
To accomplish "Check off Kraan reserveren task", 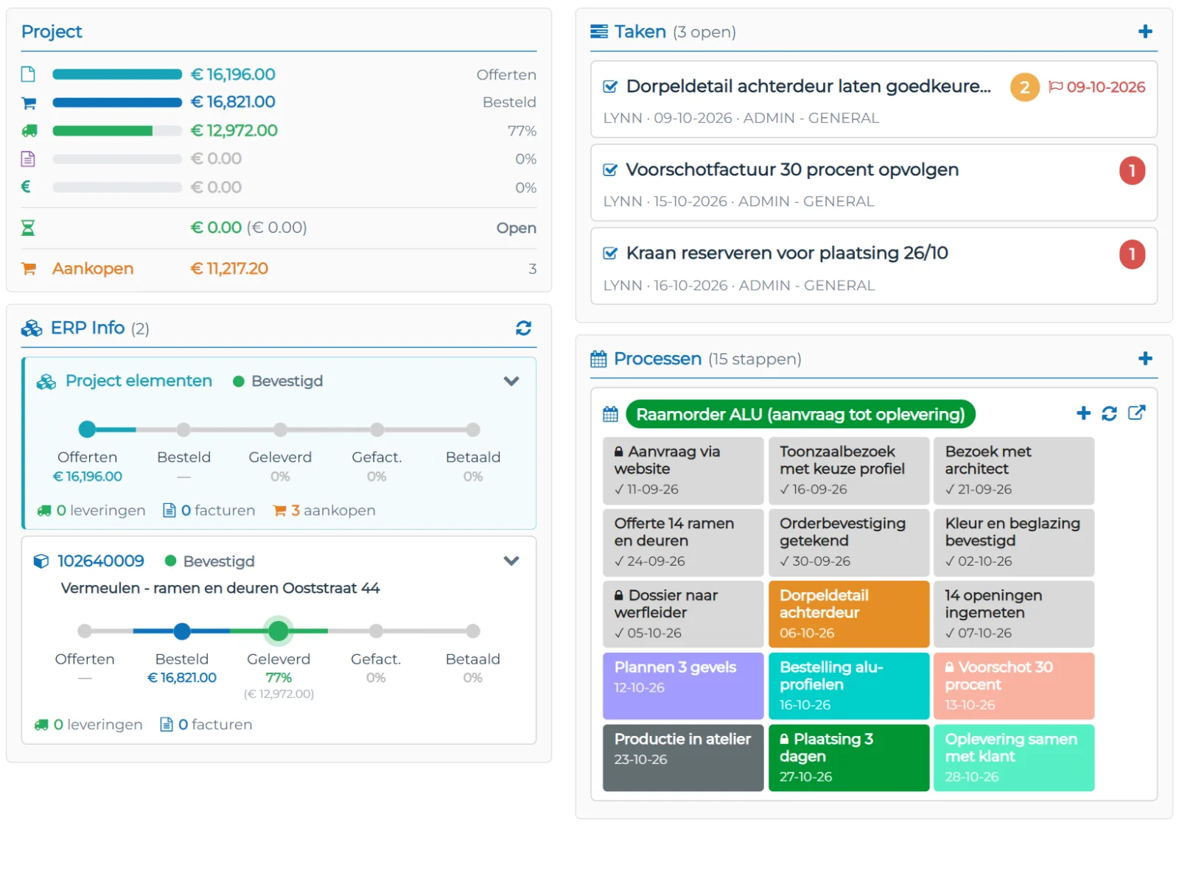I will click(x=610, y=253).
